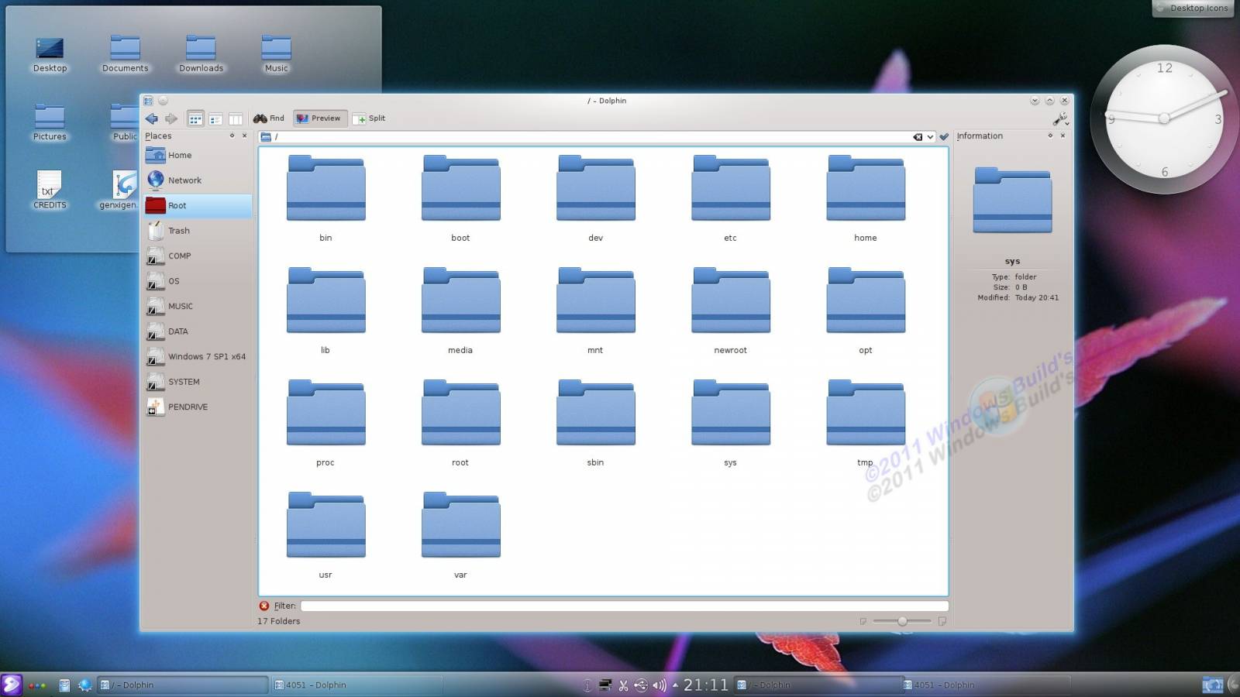Click the location bar path field

593,137
